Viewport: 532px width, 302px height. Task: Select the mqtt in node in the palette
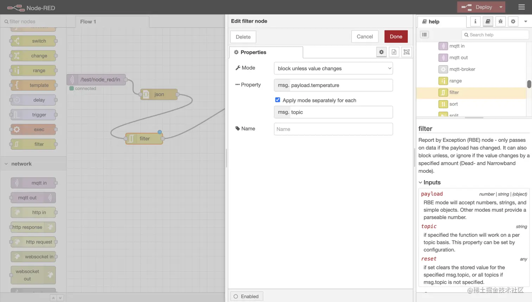(33, 183)
